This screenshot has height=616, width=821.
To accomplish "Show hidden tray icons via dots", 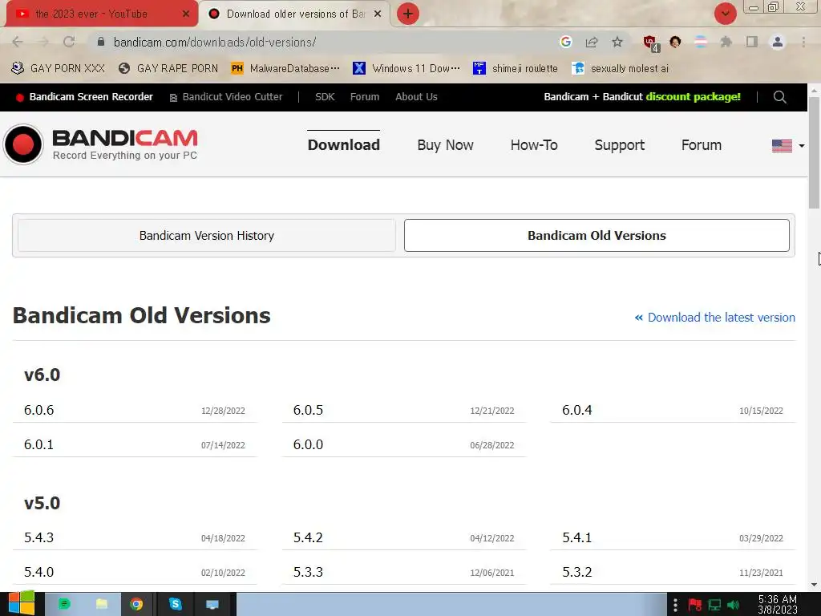I will (x=675, y=605).
